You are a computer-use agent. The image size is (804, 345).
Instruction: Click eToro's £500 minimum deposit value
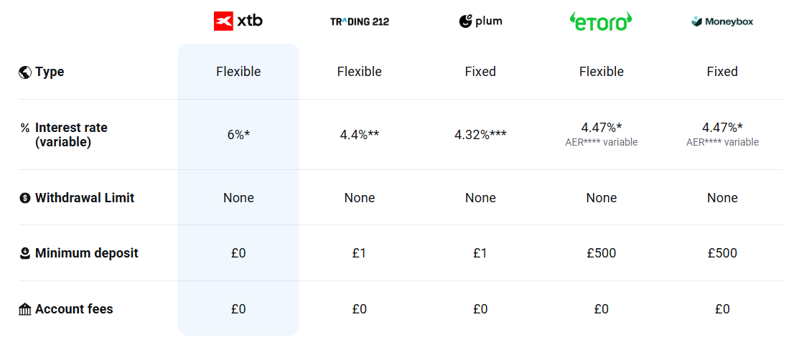point(601,253)
